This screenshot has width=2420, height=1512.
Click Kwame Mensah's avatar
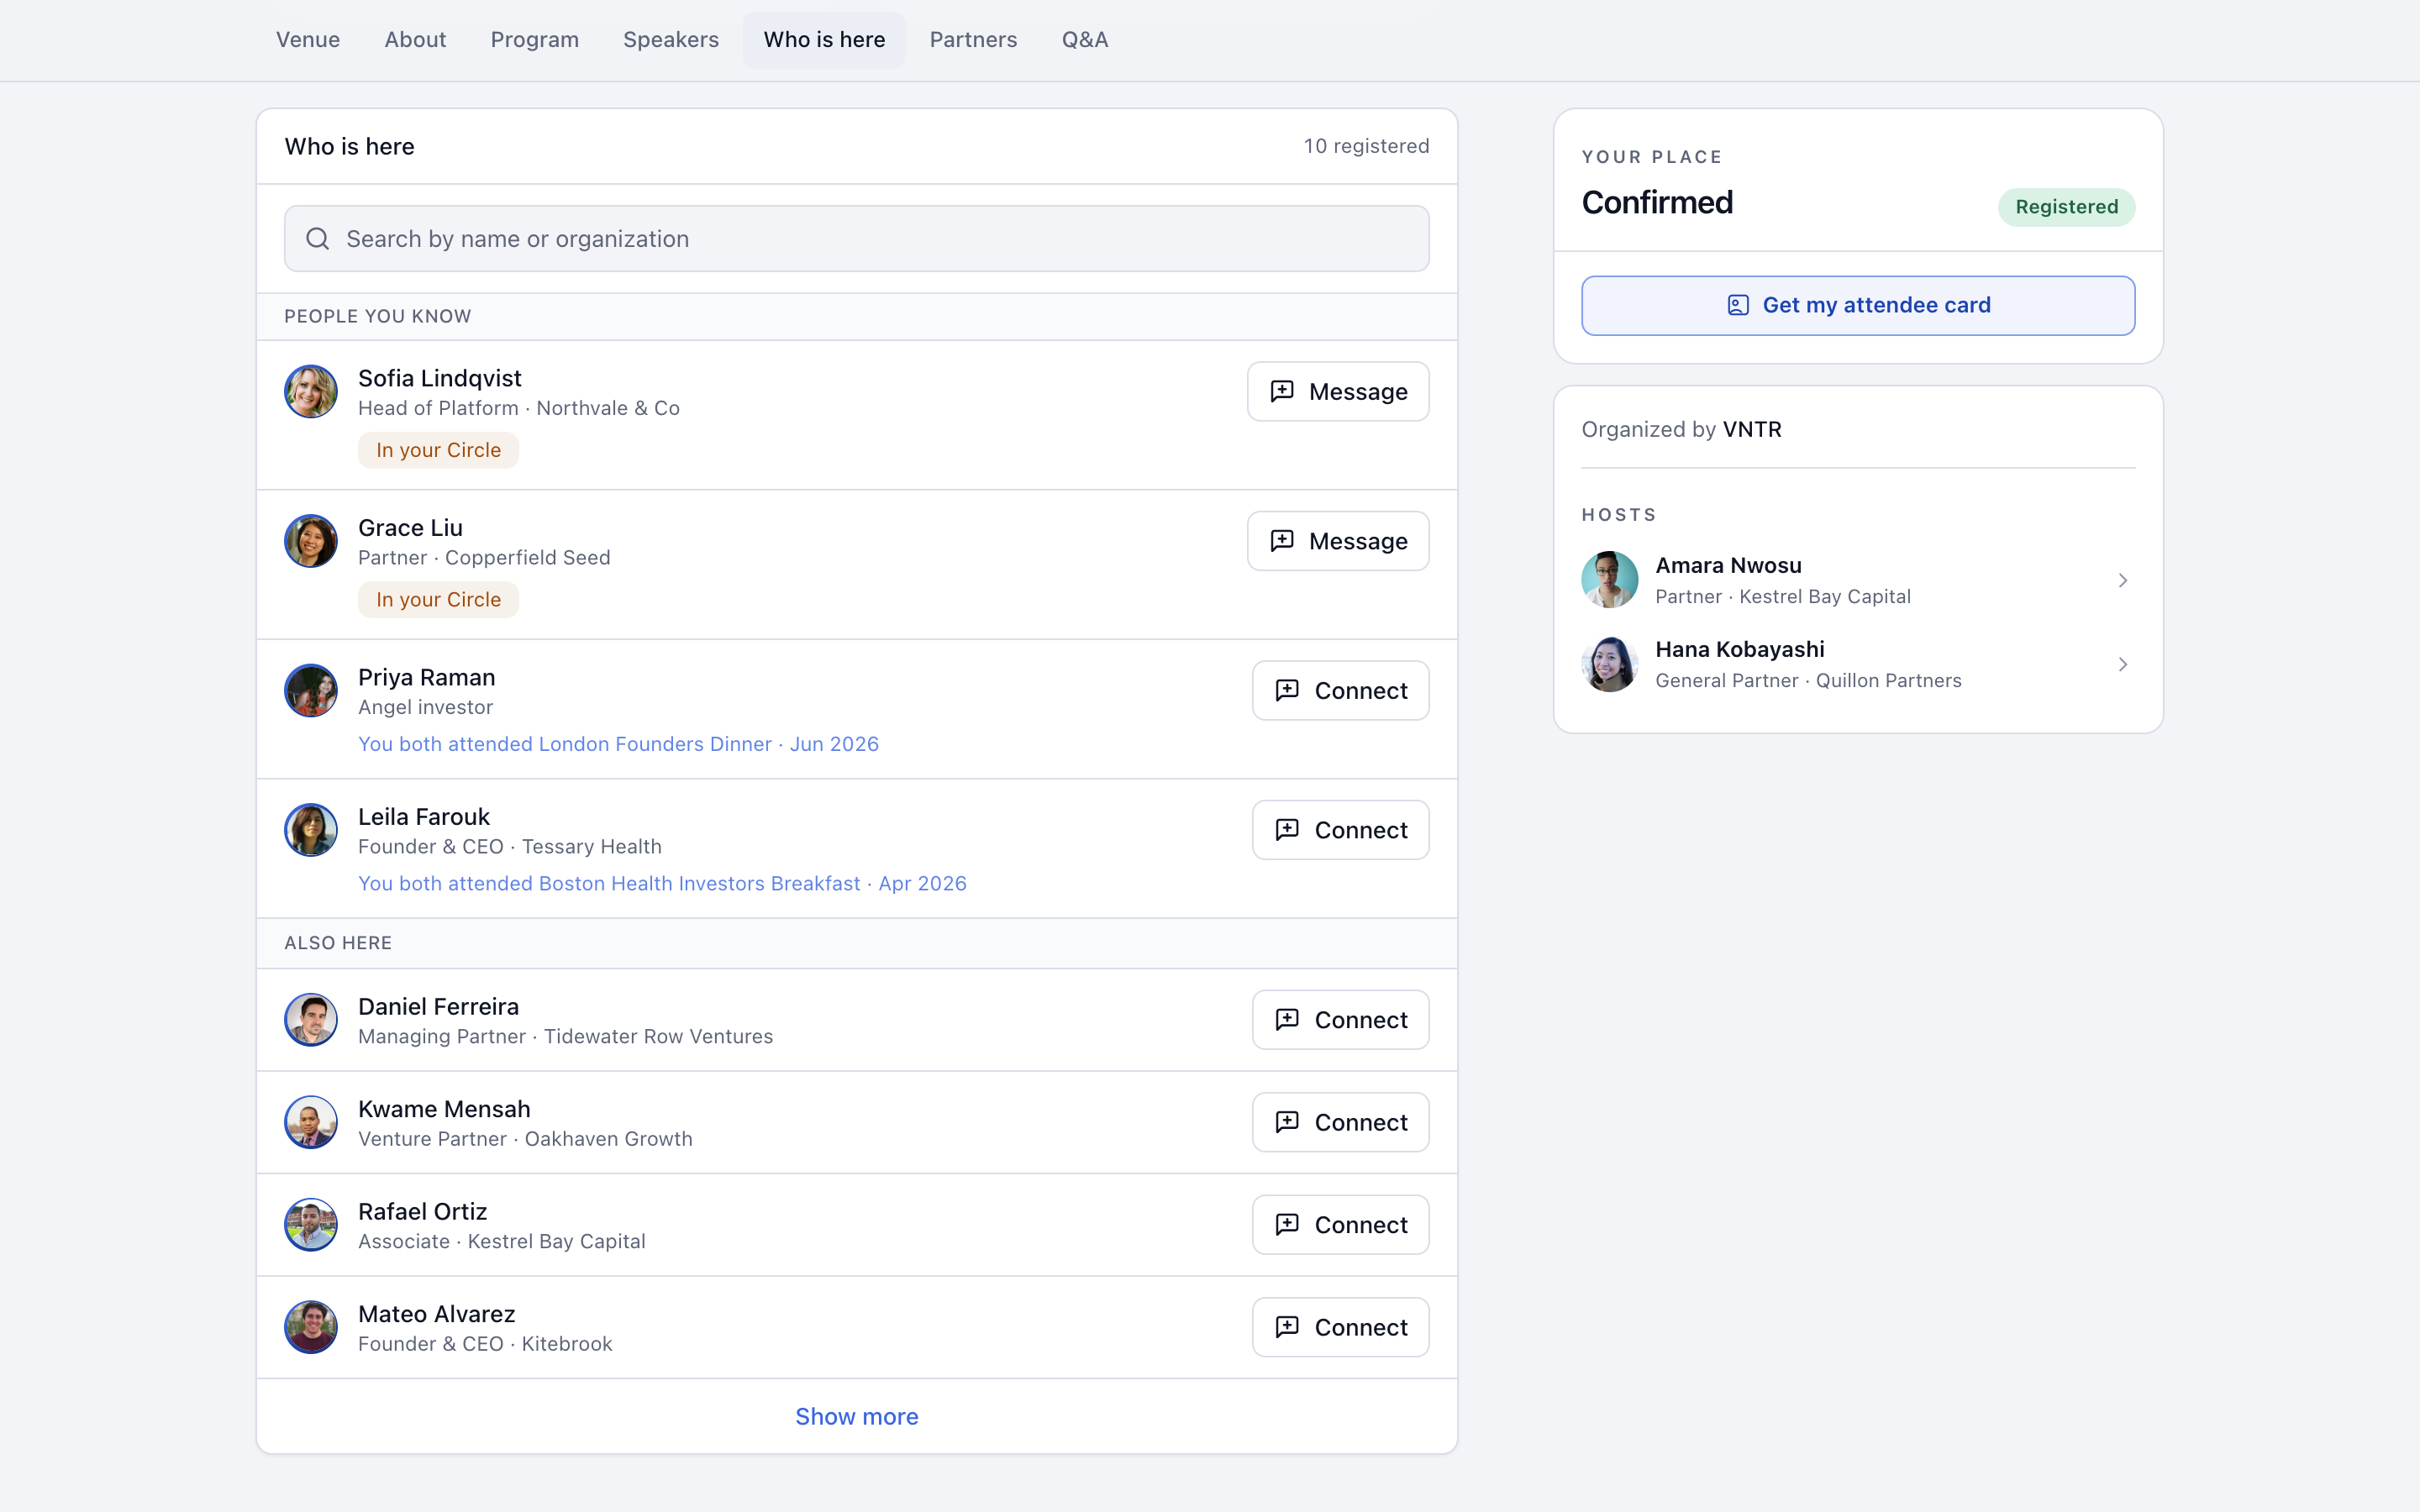tap(311, 1122)
